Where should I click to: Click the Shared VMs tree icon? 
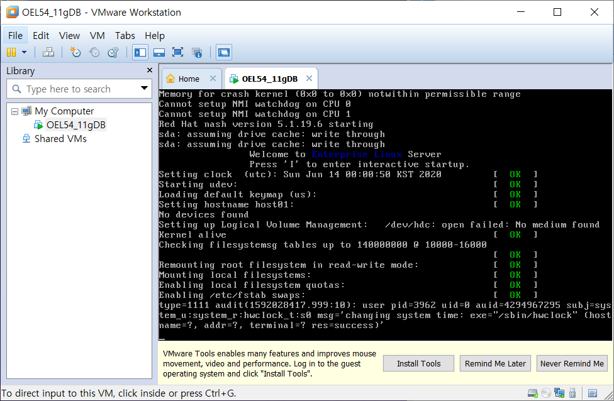[26, 138]
